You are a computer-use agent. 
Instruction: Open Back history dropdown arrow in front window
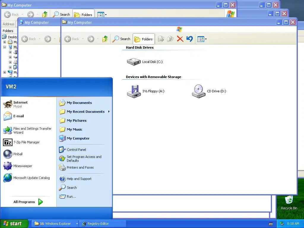click(83, 39)
